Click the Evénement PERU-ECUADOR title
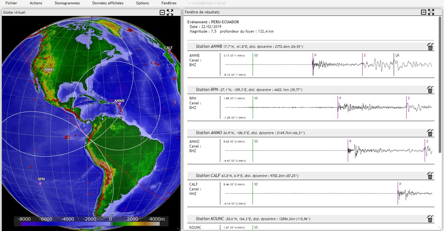The width and height of the screenshot is (444, 231). (213, 22)
